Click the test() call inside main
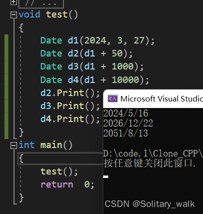203x214 pixels. (59, 171)
